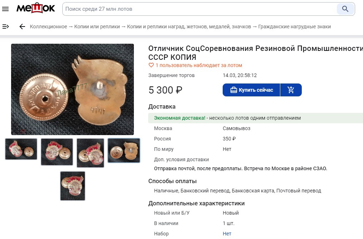
Task: Click the main badge photo
Action: pyautogui.click(x=72, y=89)
